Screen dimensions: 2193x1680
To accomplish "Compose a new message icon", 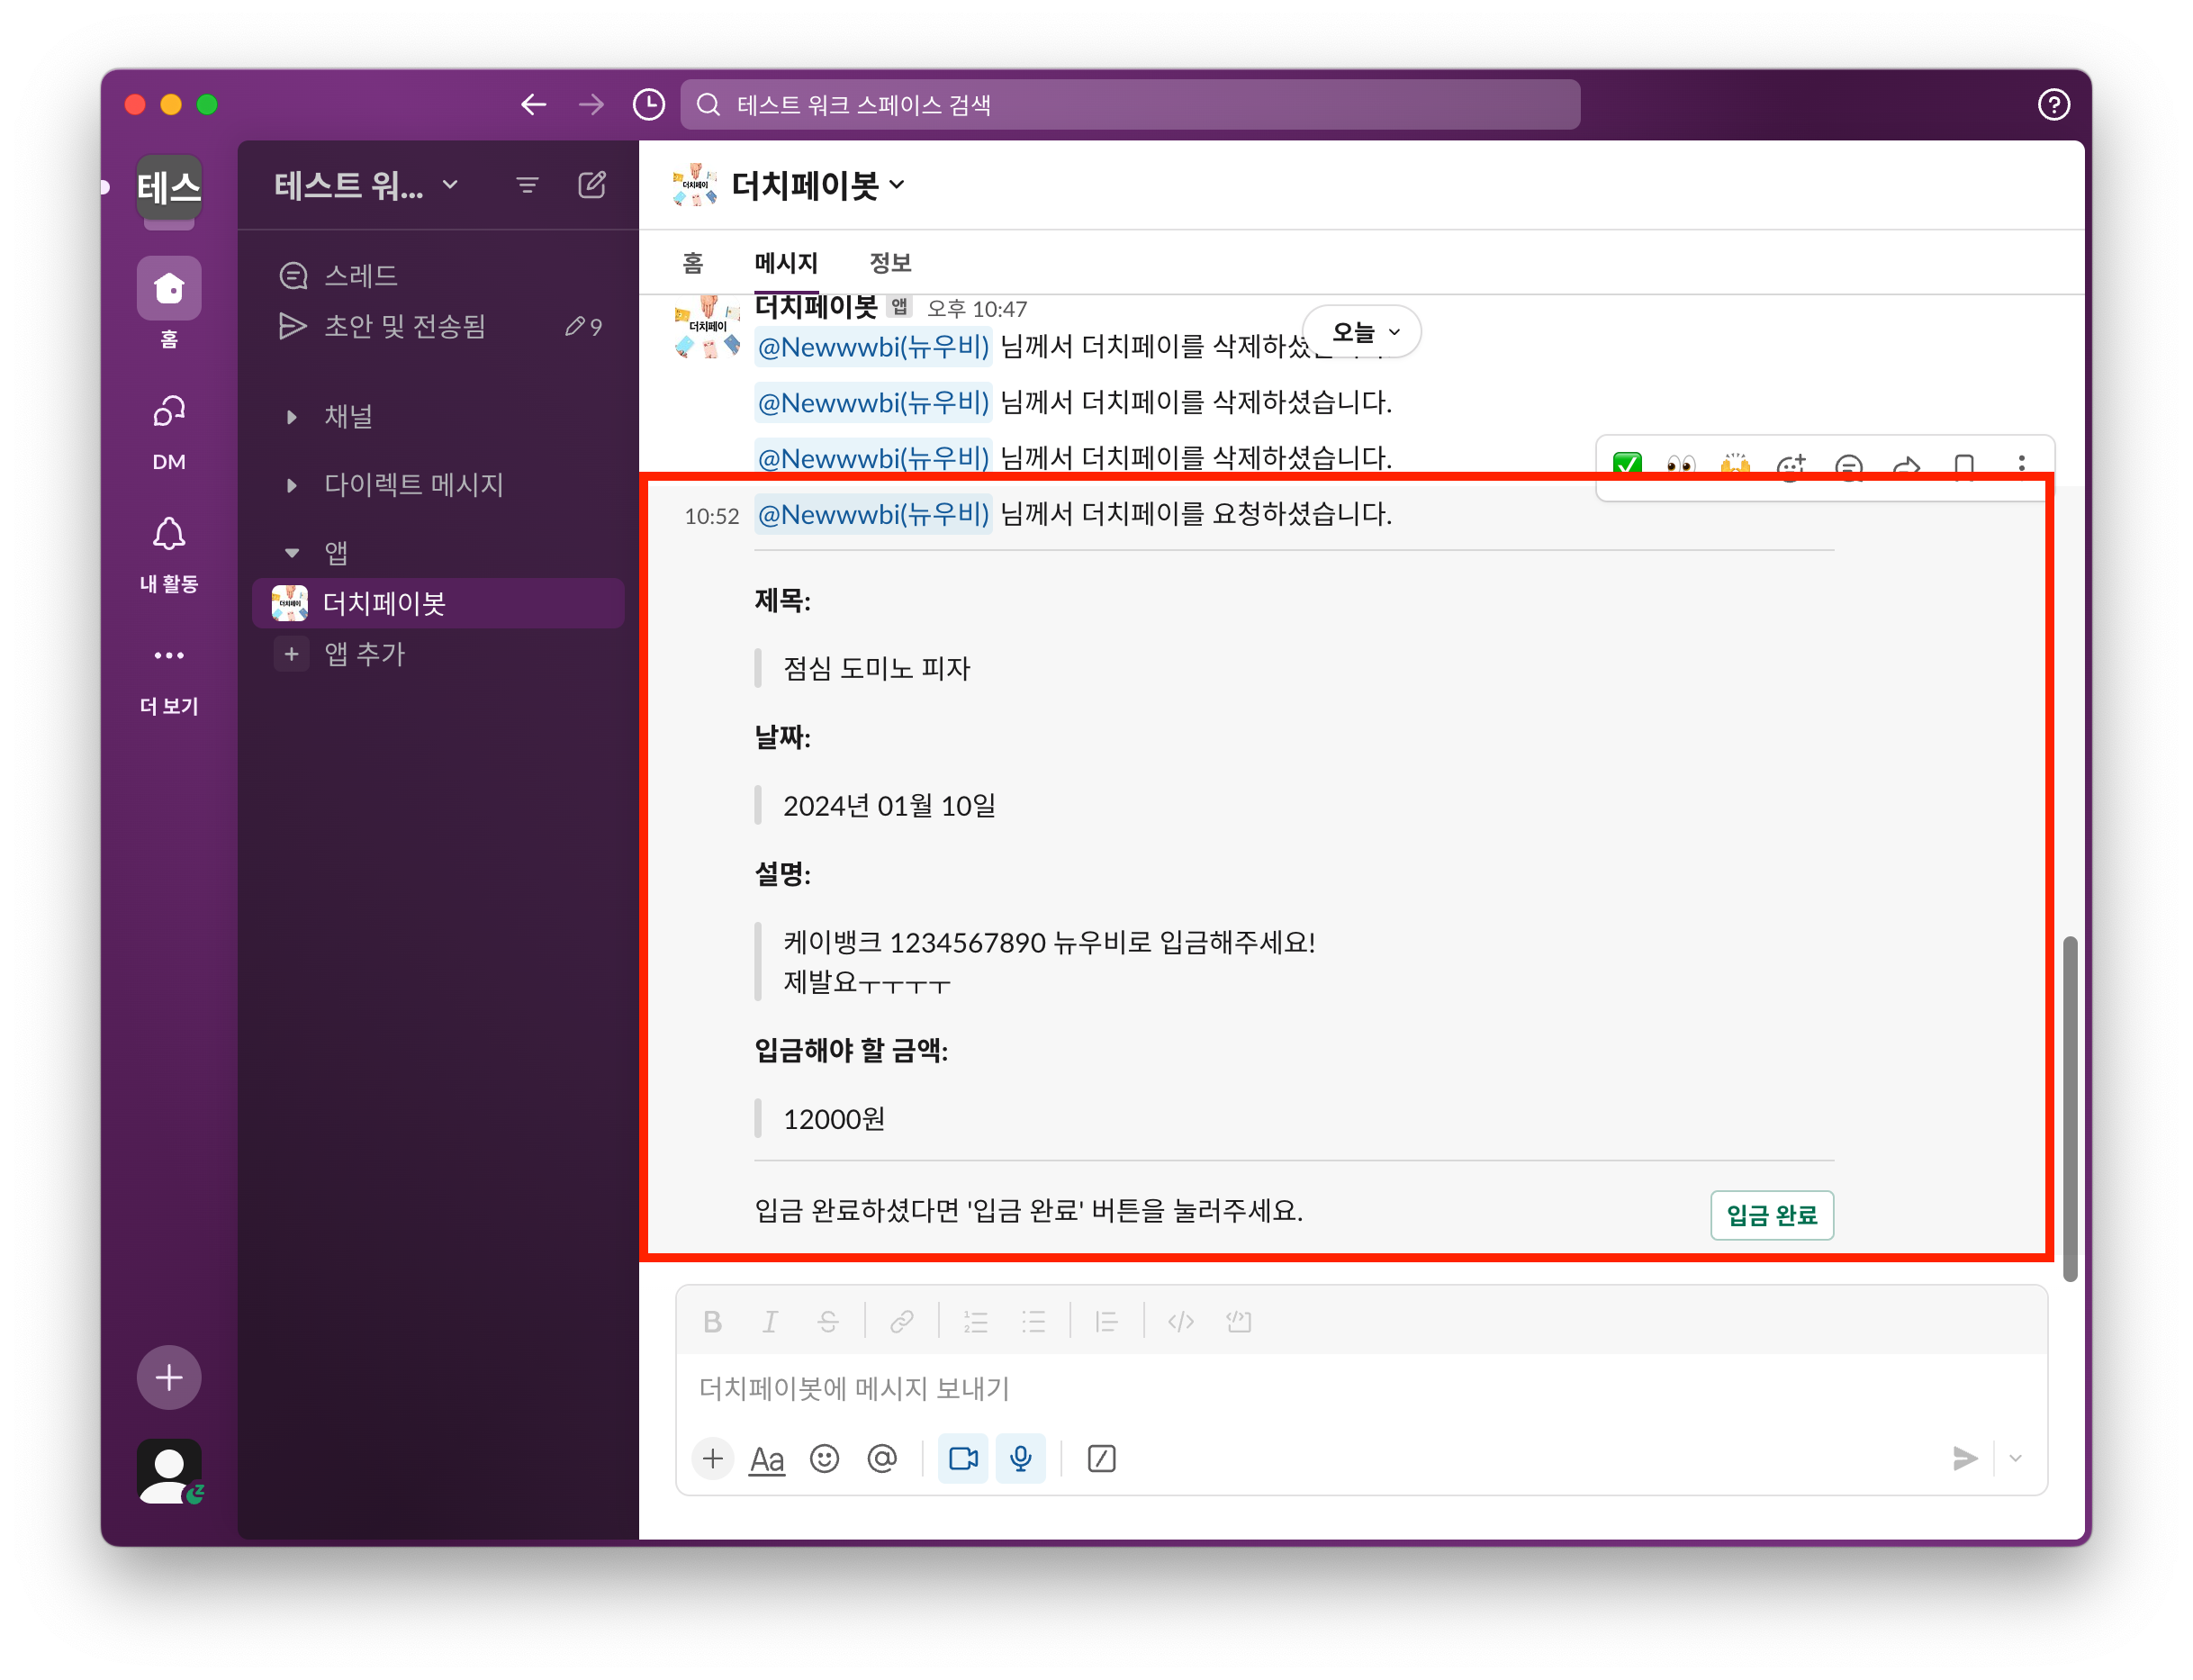I will pos(592,185).
